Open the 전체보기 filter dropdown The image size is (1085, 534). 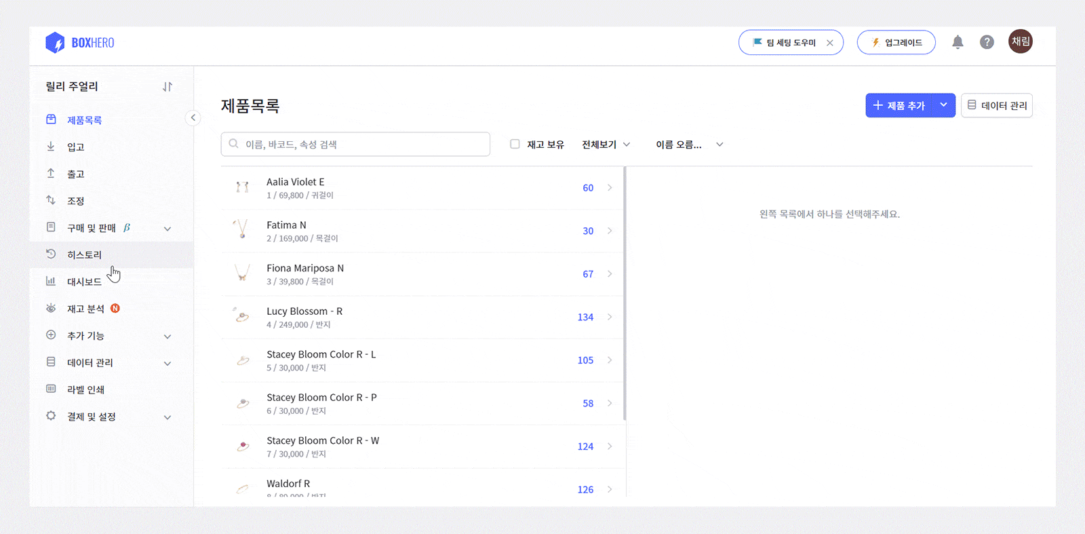click(x=606, y=145)
